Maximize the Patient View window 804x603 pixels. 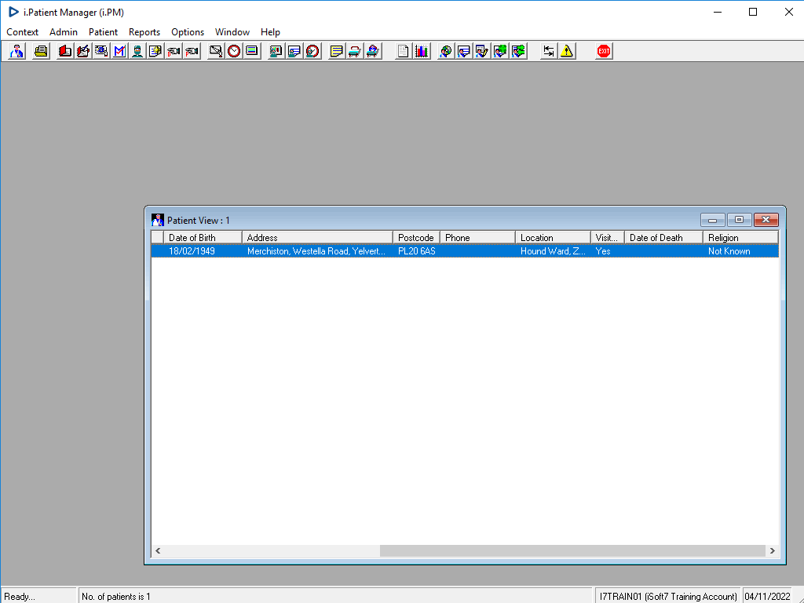739,220
